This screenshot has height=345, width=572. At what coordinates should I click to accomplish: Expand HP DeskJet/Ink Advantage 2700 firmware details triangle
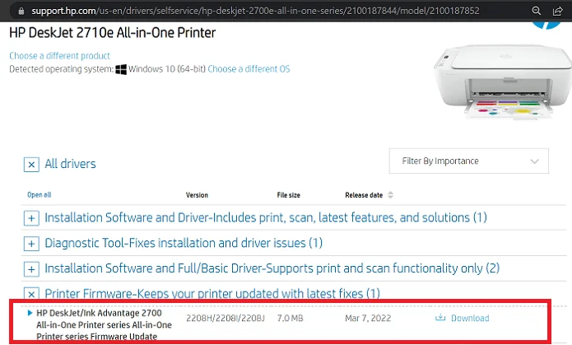[x=30, y=313]
